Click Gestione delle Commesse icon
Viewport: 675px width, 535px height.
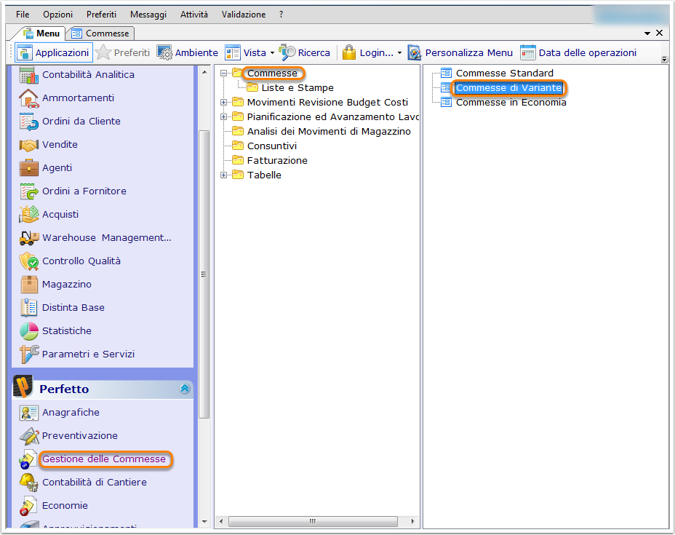29,459
